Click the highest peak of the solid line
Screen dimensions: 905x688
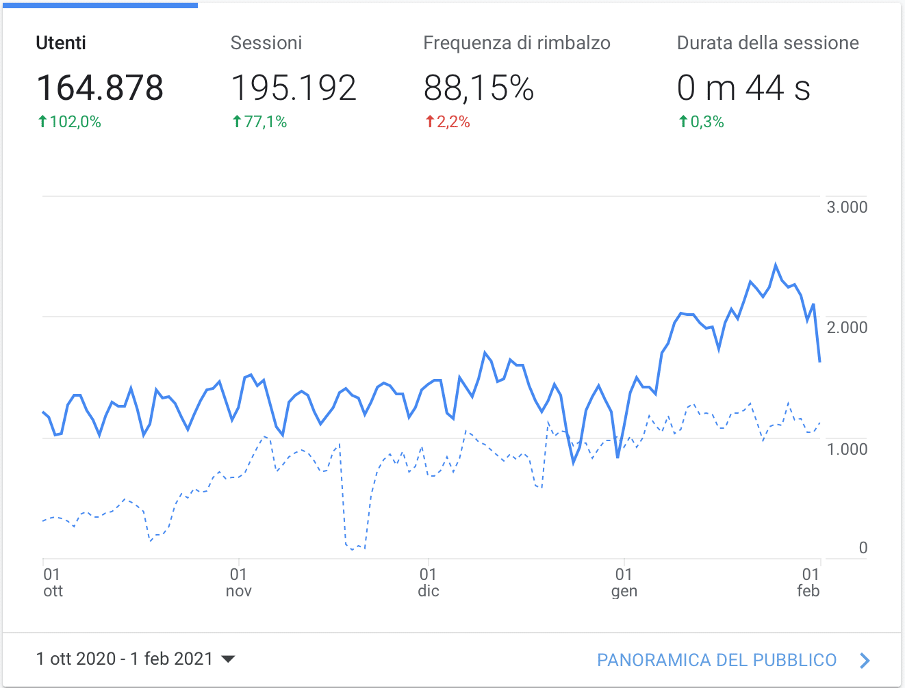coord(776,265)
